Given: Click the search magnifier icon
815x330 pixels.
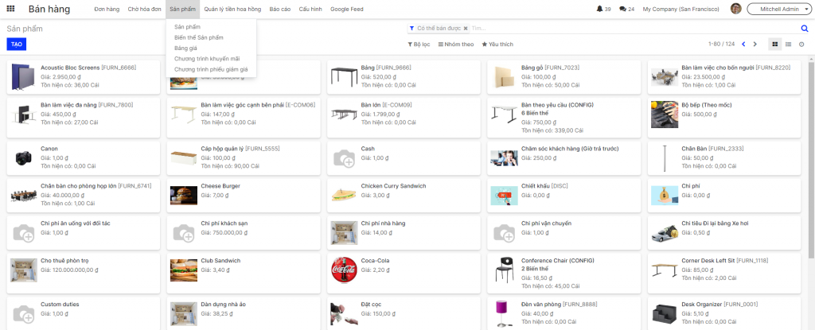Looking at the screenshot, I should coord(805,29).
